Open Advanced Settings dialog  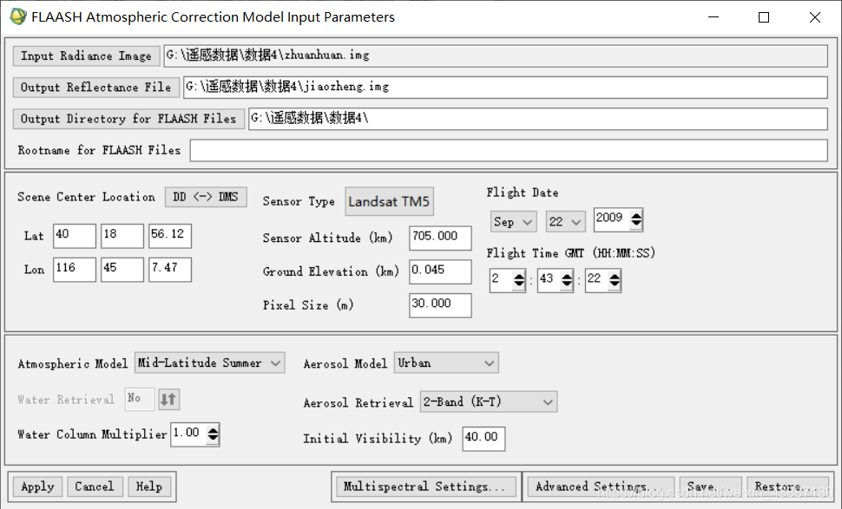(x=600, y=487)
